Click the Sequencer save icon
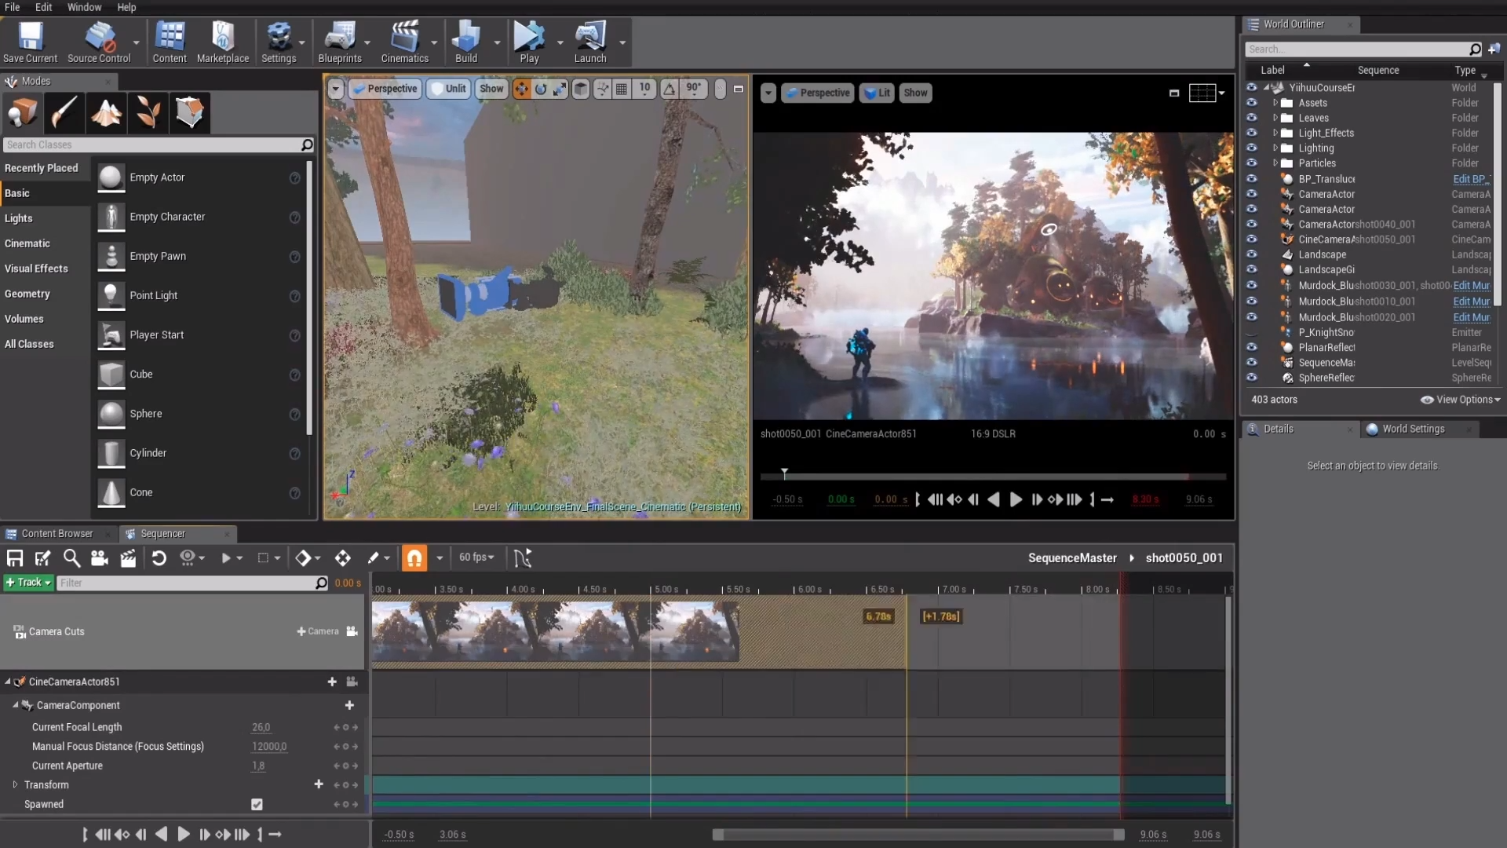The height and width of the screenshot is (848, 1507). coord(15,558)
